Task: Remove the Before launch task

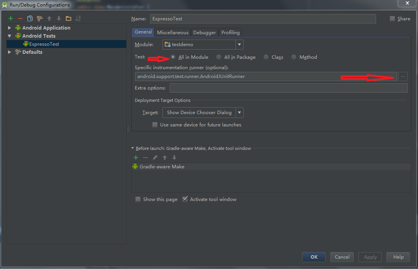Action: (145, 158)
